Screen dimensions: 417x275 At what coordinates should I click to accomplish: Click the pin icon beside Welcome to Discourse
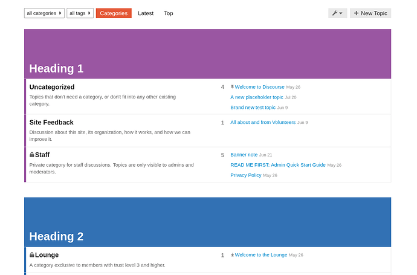pyautogui.click(x=232, y=86)
